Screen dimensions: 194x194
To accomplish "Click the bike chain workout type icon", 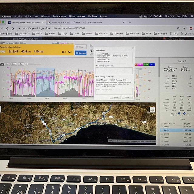I will (x=2, y=52).
